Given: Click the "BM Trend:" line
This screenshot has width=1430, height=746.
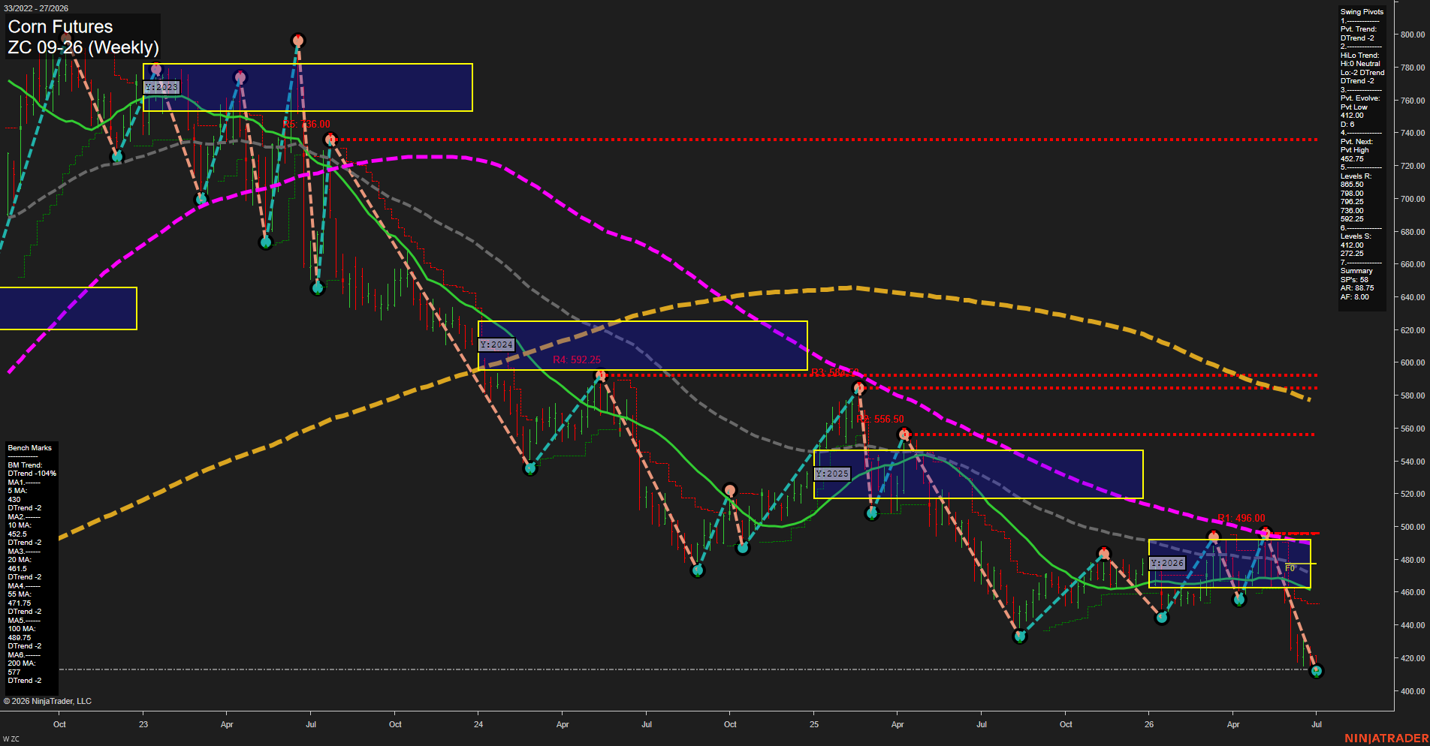Looking at the screenshot, I should point(25,465).
